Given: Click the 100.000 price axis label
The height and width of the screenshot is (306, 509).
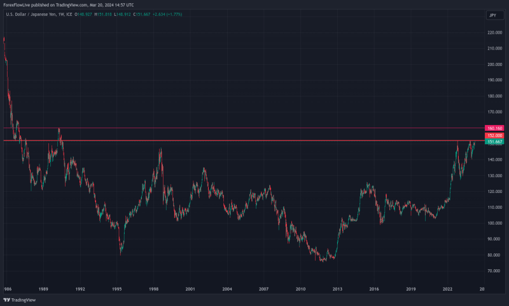Looking at the screenshot, I should [495, 223].
